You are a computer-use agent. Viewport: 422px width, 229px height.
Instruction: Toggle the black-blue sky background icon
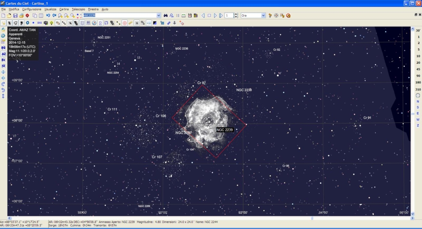tap(155, 23)
